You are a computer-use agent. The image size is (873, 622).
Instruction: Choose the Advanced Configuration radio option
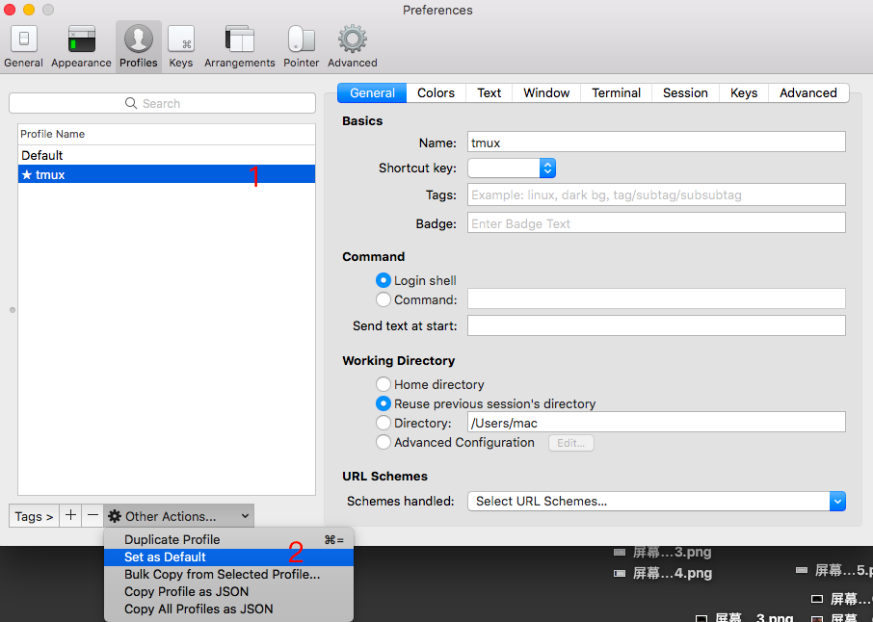(x=384, y=442)
